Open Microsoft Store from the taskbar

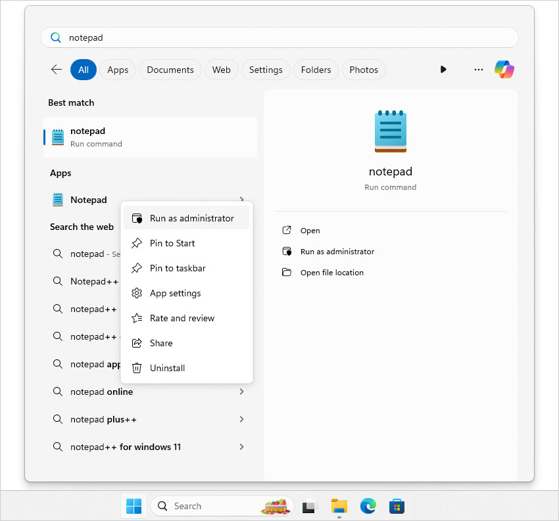point(397,506)
